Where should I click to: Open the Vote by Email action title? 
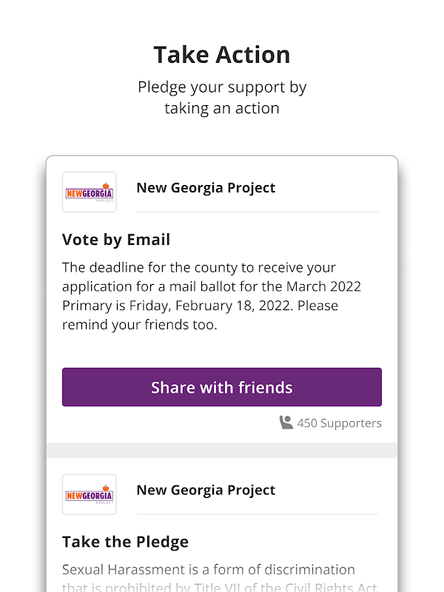point(116,240)
